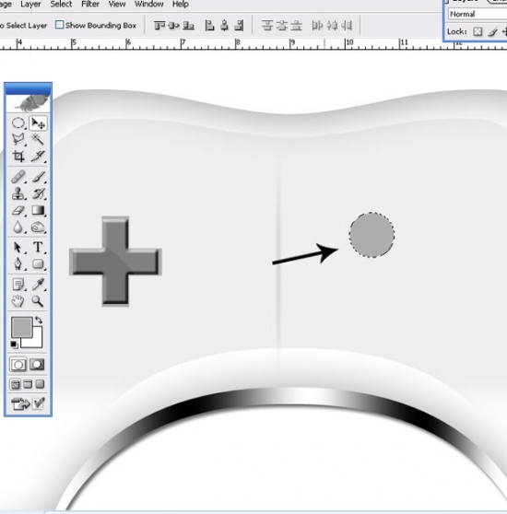Select the Pen tool
507x514 pixels.
18,263
